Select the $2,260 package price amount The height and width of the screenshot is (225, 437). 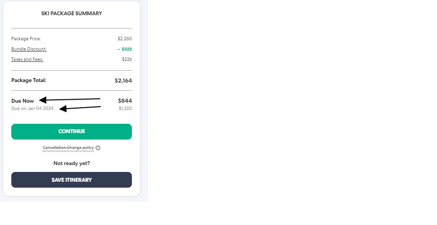click(125, 38)
